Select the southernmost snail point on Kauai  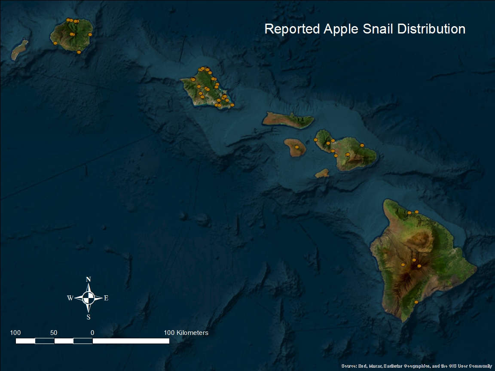[79, 52]
